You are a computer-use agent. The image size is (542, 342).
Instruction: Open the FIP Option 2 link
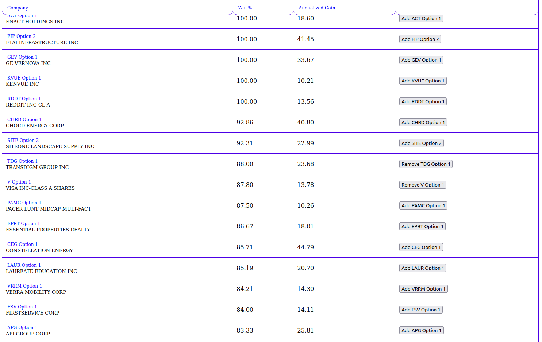click(x=22, y=36)
